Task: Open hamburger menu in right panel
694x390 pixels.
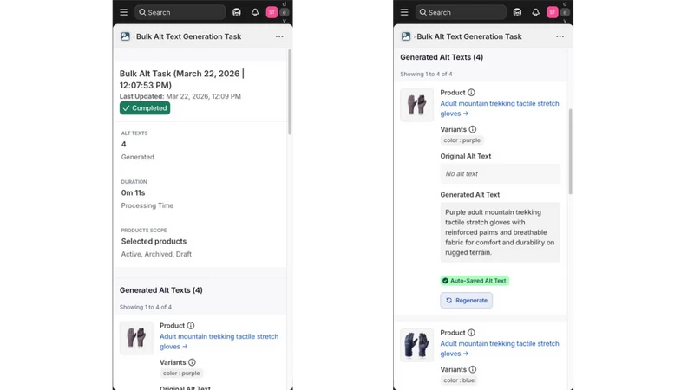Action: [404, 12]
